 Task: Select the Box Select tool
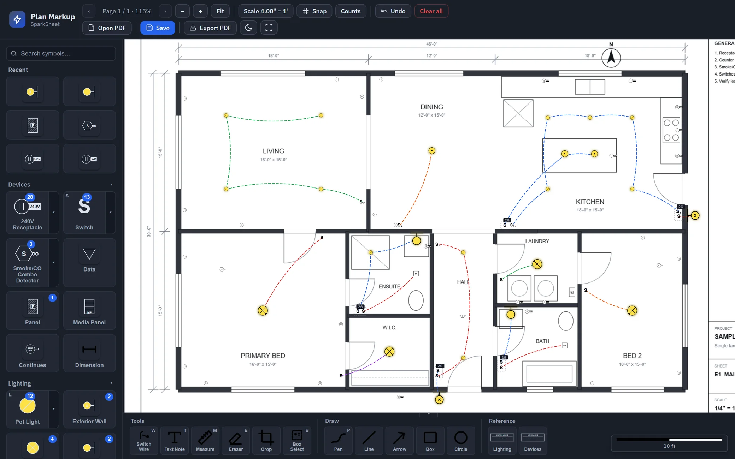(297, 441)
